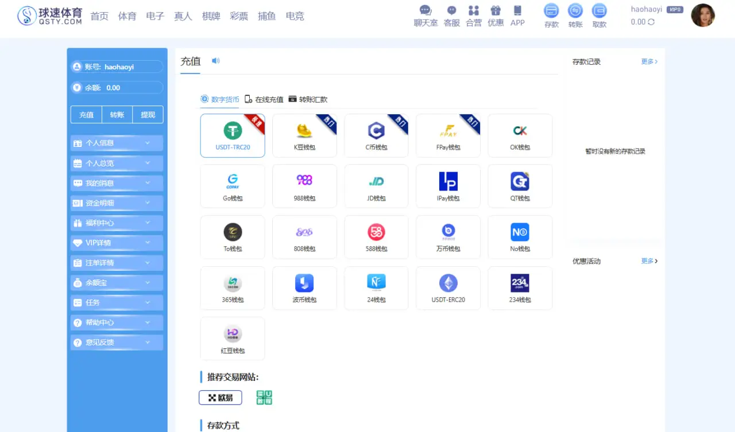Expand the 个人信息 sidebar section
This screenshot has width=735, height=432.
pos(117,143)
